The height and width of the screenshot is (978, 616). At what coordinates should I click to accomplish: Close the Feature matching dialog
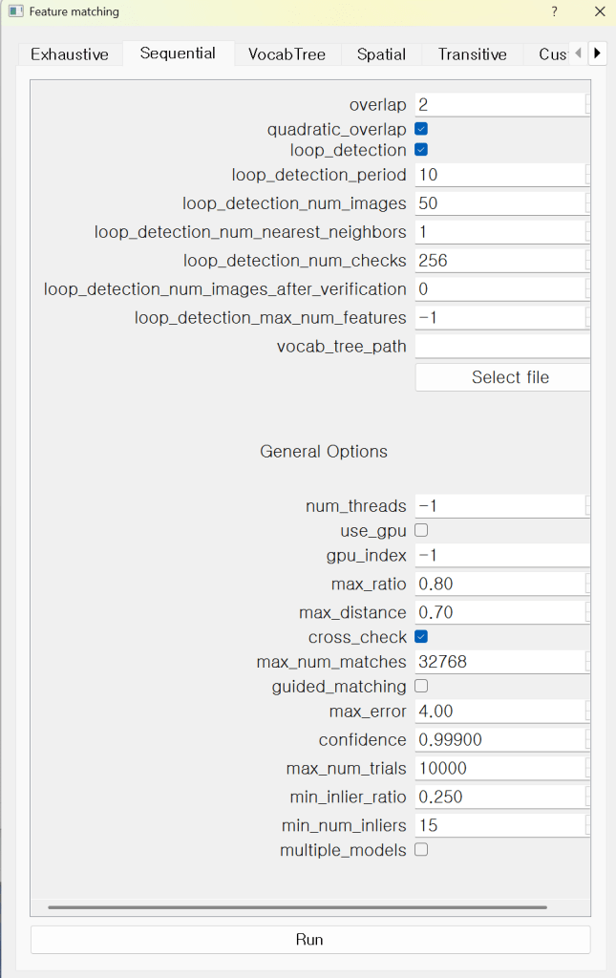pyautogui.click(x=599, y=11)
